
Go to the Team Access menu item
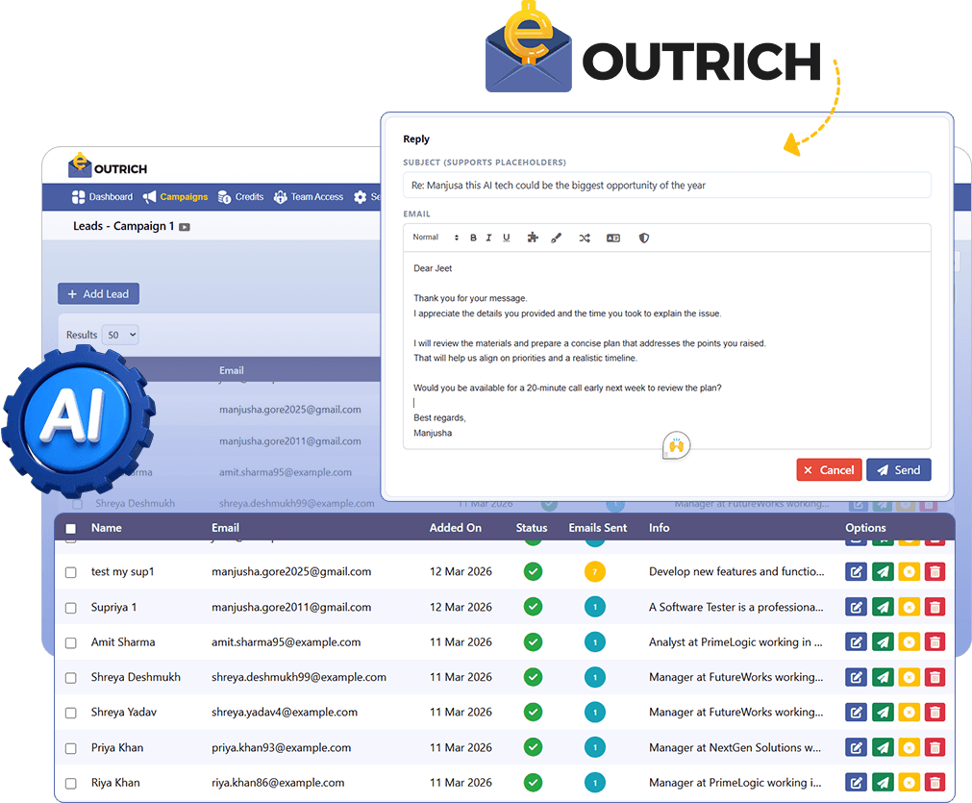click(309, 197)
